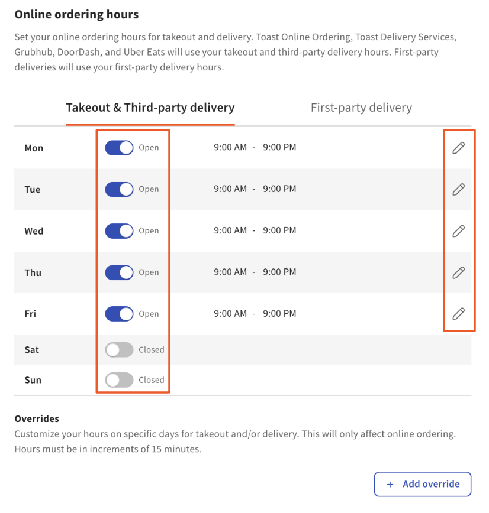Switch to the First-party delivery tab

pyautogui.click(x=361, y=107)
